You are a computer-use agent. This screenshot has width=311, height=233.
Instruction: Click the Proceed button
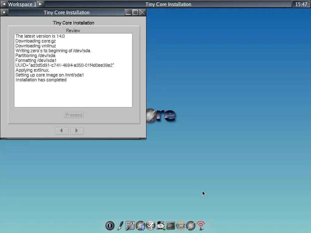point(74,115)
